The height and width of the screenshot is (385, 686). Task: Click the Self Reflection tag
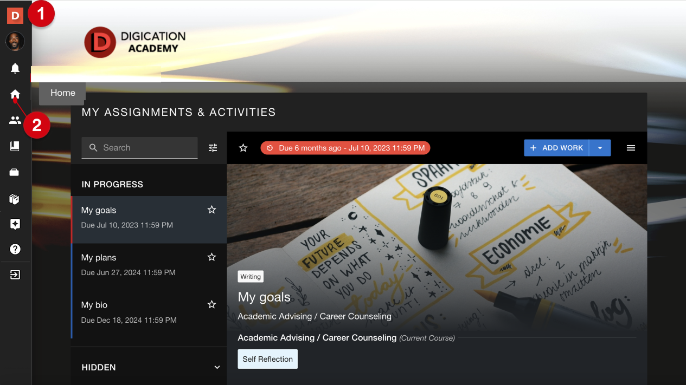click(x=267, y=359)
